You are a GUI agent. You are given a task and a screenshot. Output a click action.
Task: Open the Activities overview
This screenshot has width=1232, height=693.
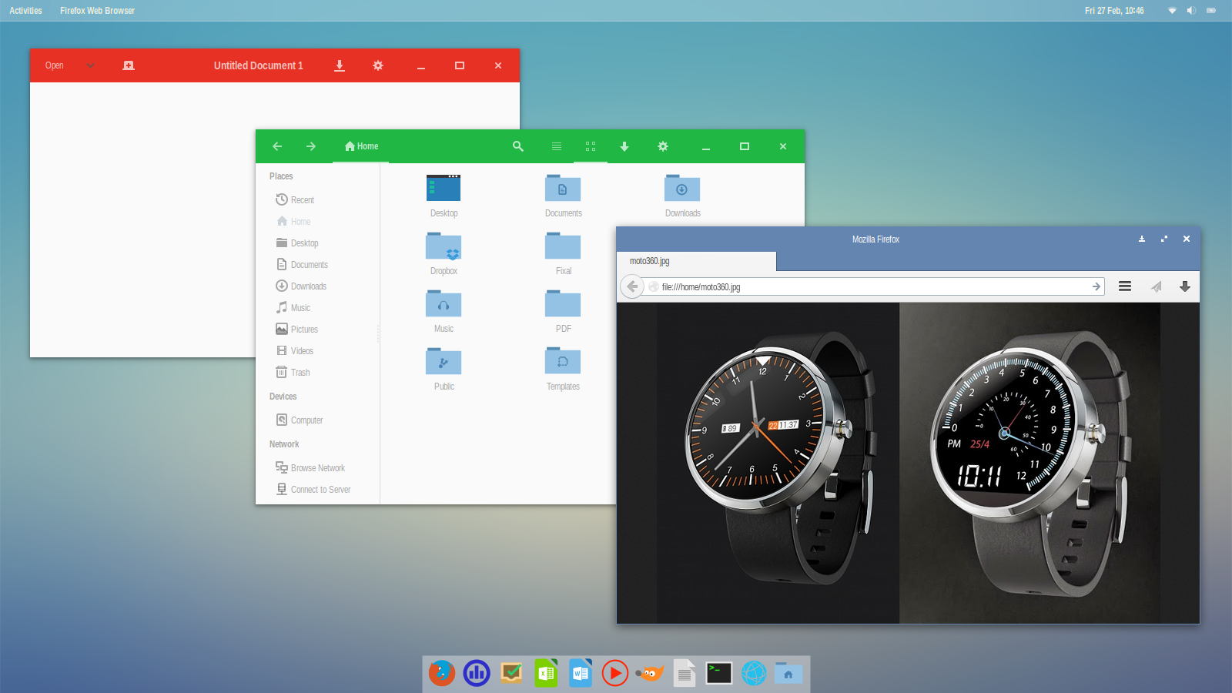tap(25, 11)
